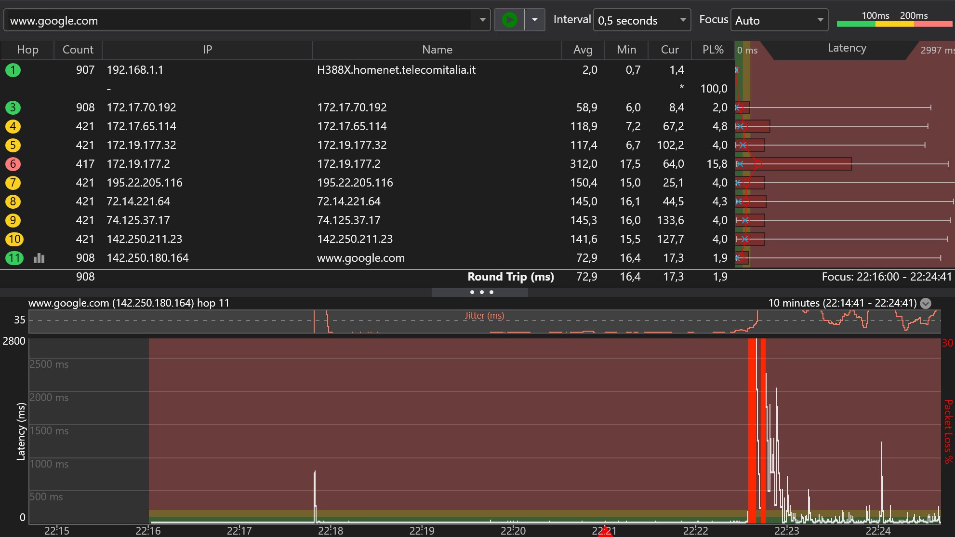Image resolution: width=955 pixels, height=537 pixels.
Task: Sort by the PL% column header
Action: pyautogui.click(x=713, y=50)
